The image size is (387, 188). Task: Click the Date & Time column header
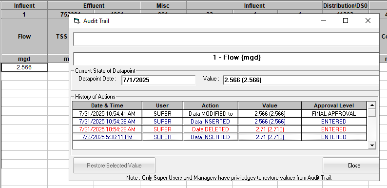(x=107, y=105)
